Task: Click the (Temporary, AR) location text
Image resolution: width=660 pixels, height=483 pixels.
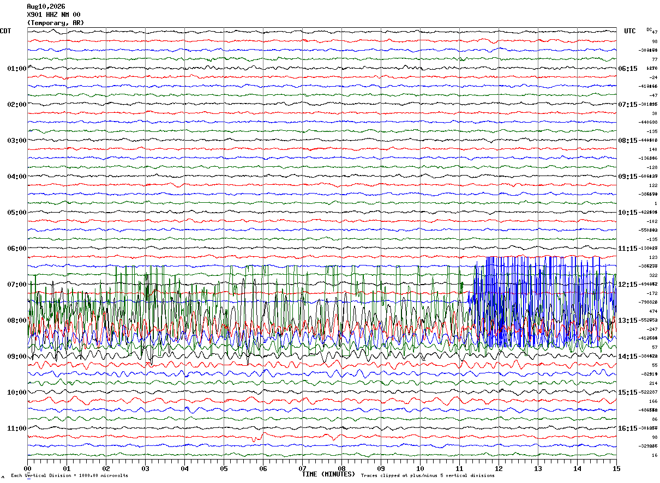Action: pyautogui.click(x=56, y=23)
